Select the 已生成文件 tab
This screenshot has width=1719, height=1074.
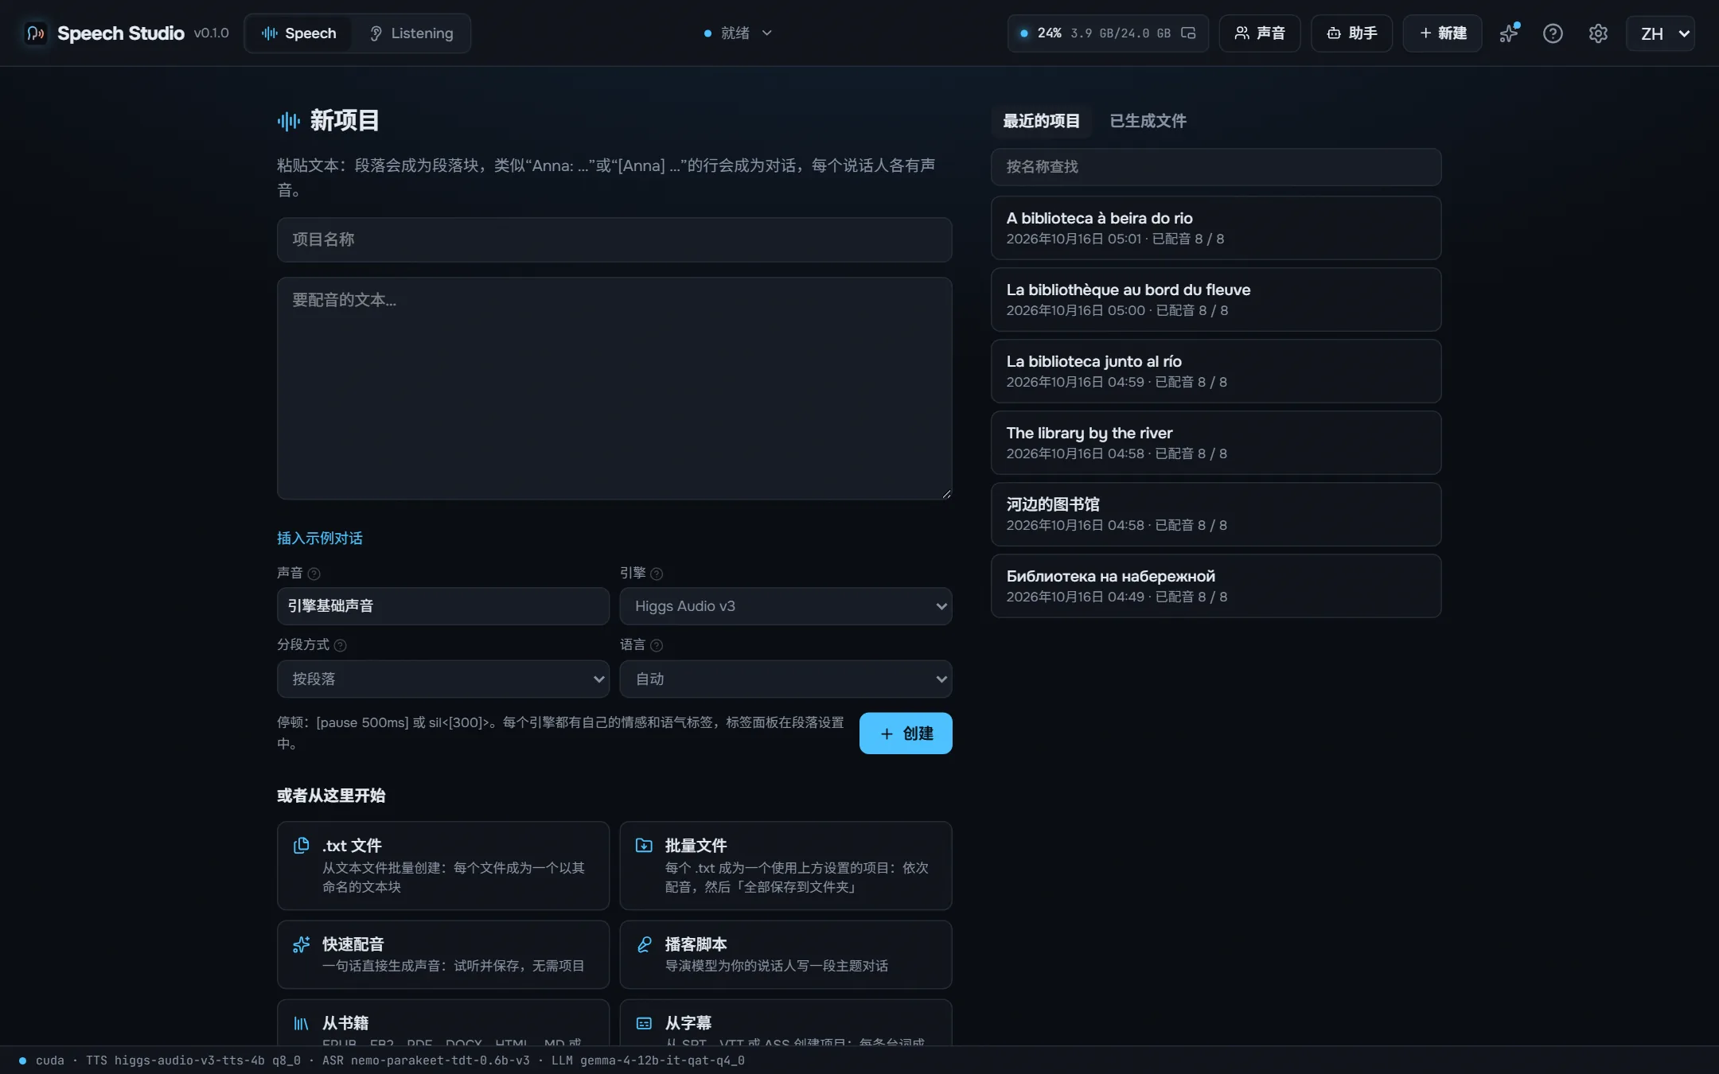click(x=1148, y=121)
